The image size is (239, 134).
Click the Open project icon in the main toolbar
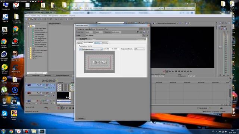(x=30, y=19)
